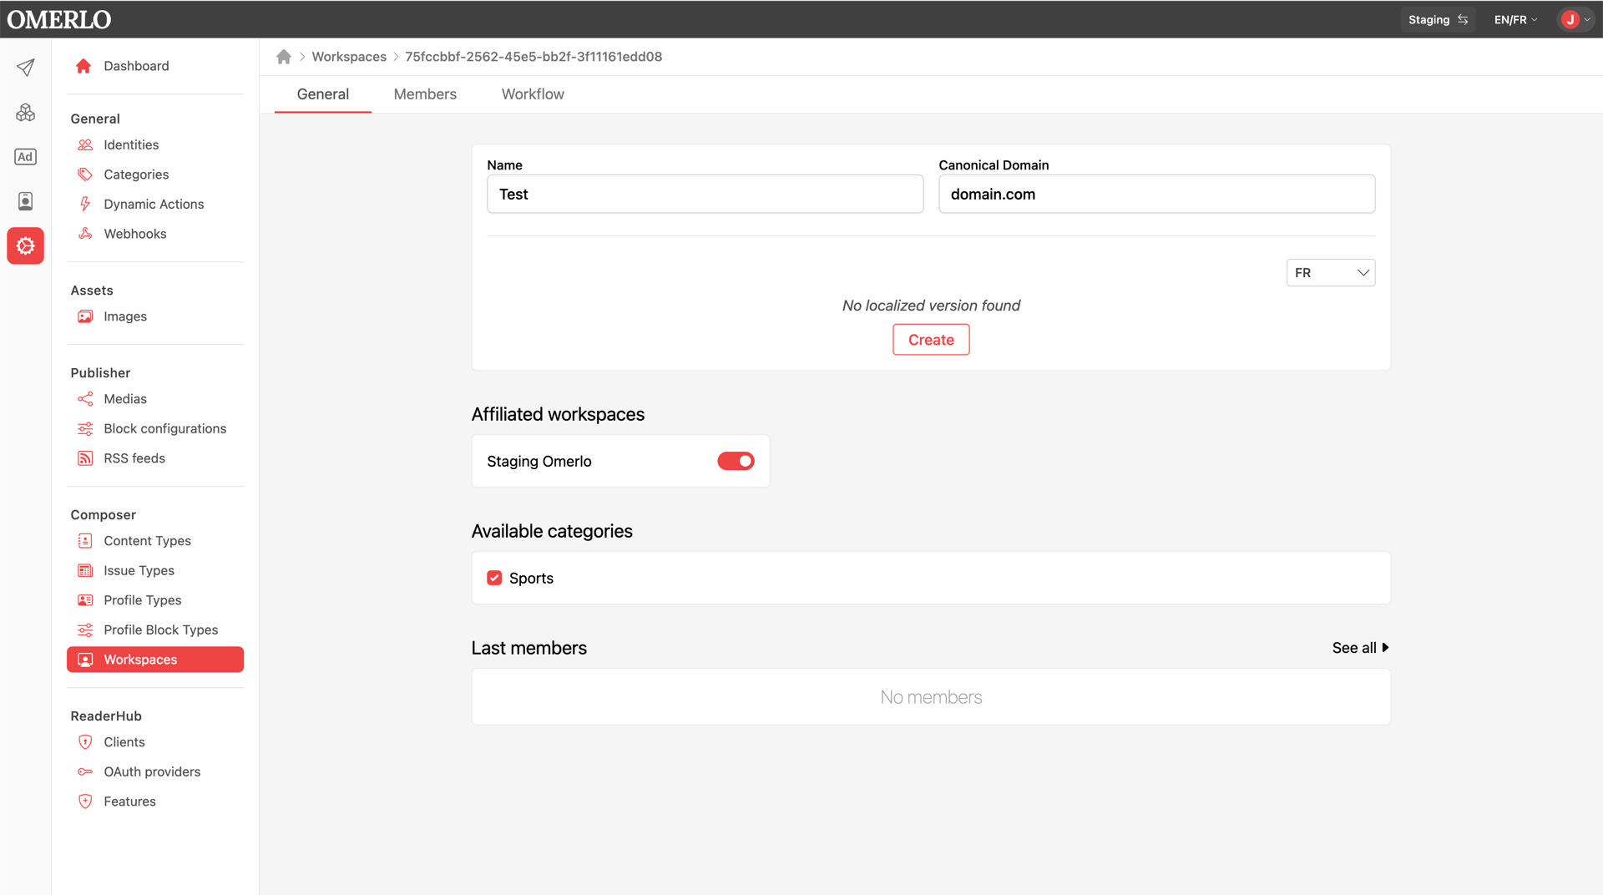Click the OAuth providers key icon

pos(85,772)
